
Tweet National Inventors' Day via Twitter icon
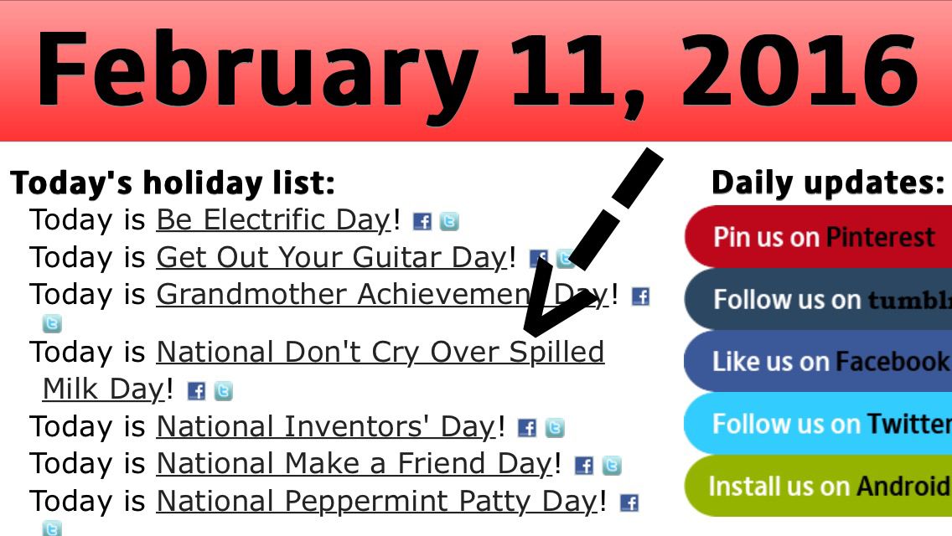pyautogui.click(x=554, y=429)
